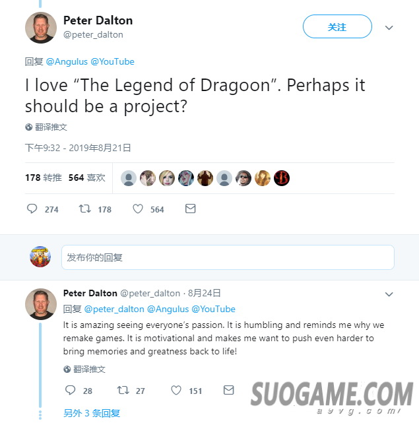This screenshot has height=423, width=419.
Task: Click the red B avatar among likers
Action: point(281,178)
